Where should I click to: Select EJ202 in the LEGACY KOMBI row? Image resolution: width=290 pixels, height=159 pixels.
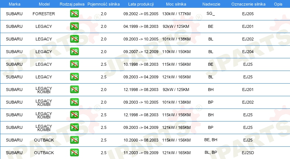coord(248,102)
